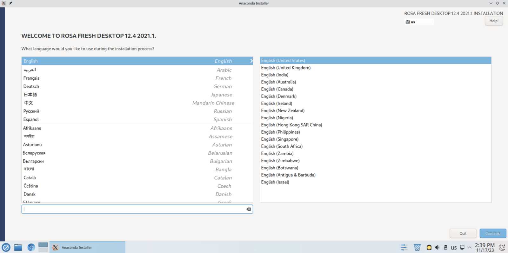Select Deutsch language row
This screenshot has width=508, height=253.
pyautogui.click(x=137, y=86)
